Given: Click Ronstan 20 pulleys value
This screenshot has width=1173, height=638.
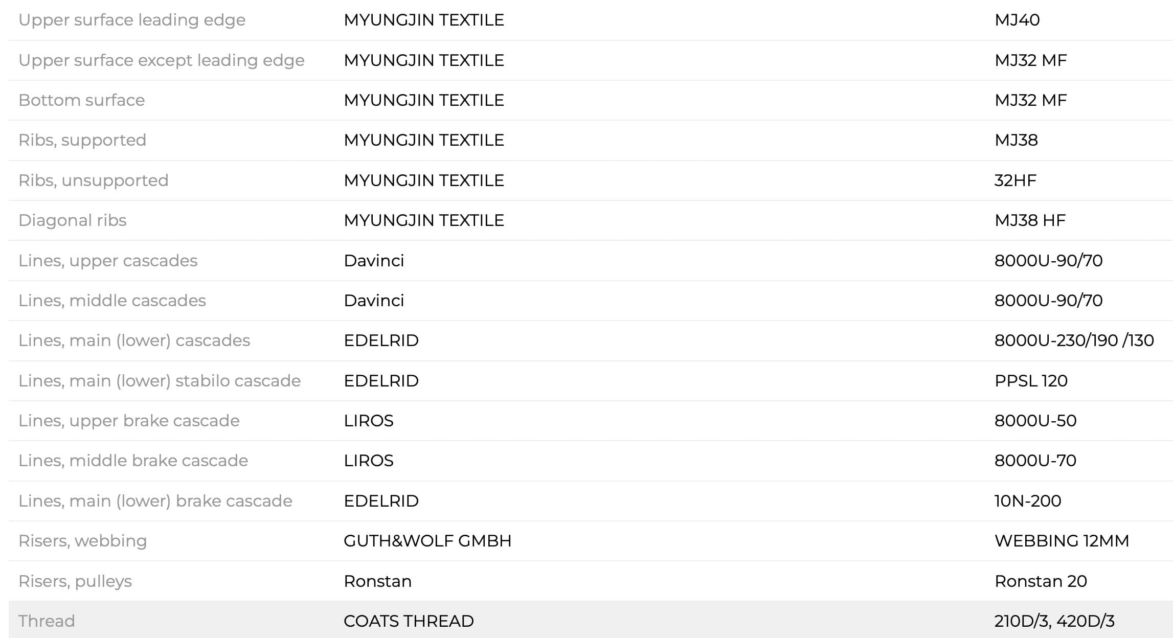Looking at the screenshot, I should click(1041, 581).
